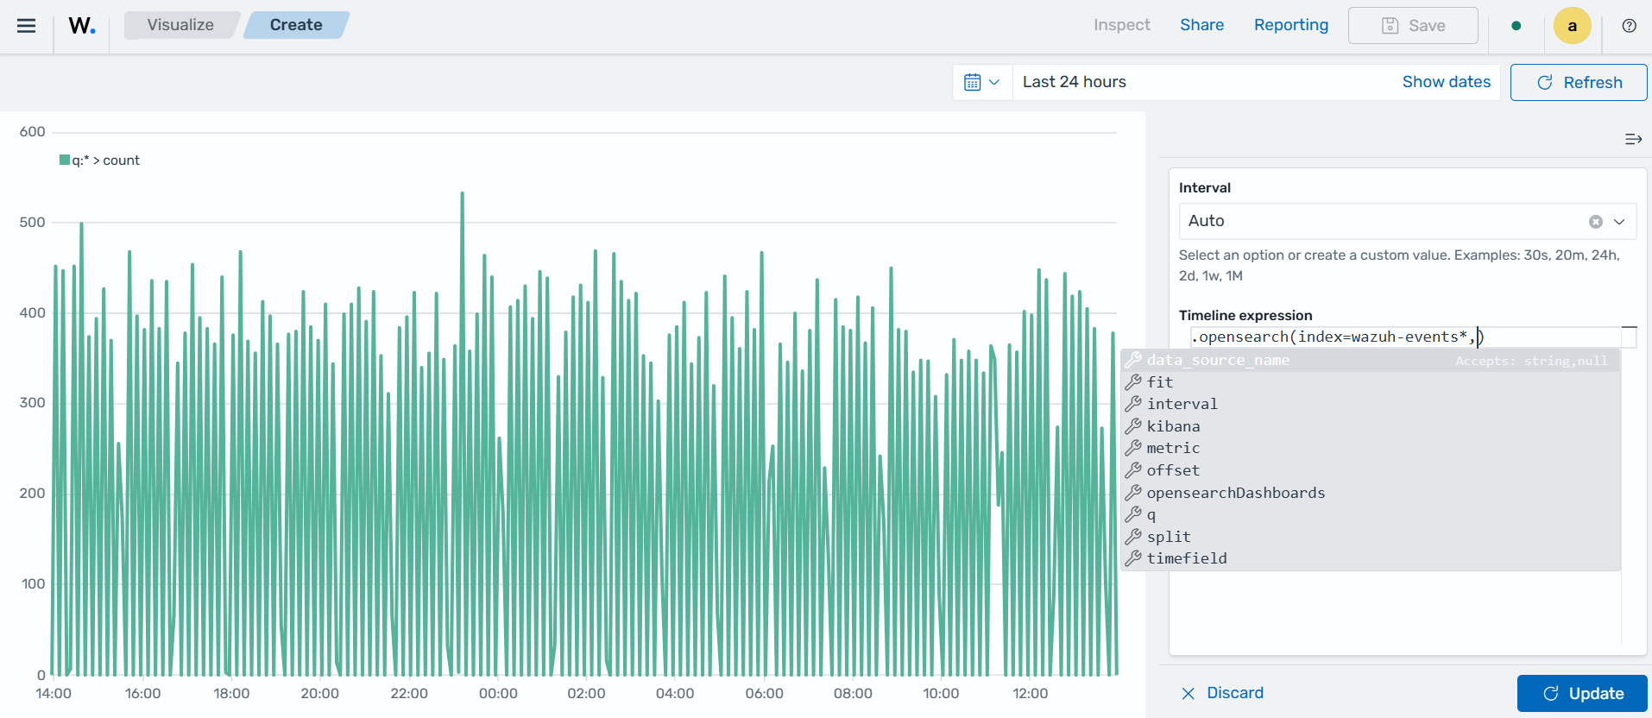1652x718 pixels.
Task: Expand the Interval combo box arrow
Action: [1619, 222]
